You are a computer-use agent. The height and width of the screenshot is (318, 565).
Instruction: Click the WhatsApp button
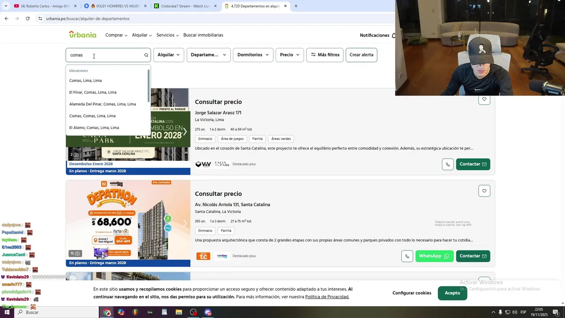click(434, 256)
